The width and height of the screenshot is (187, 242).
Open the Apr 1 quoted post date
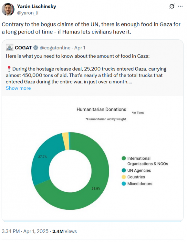[x=80, y=48]
